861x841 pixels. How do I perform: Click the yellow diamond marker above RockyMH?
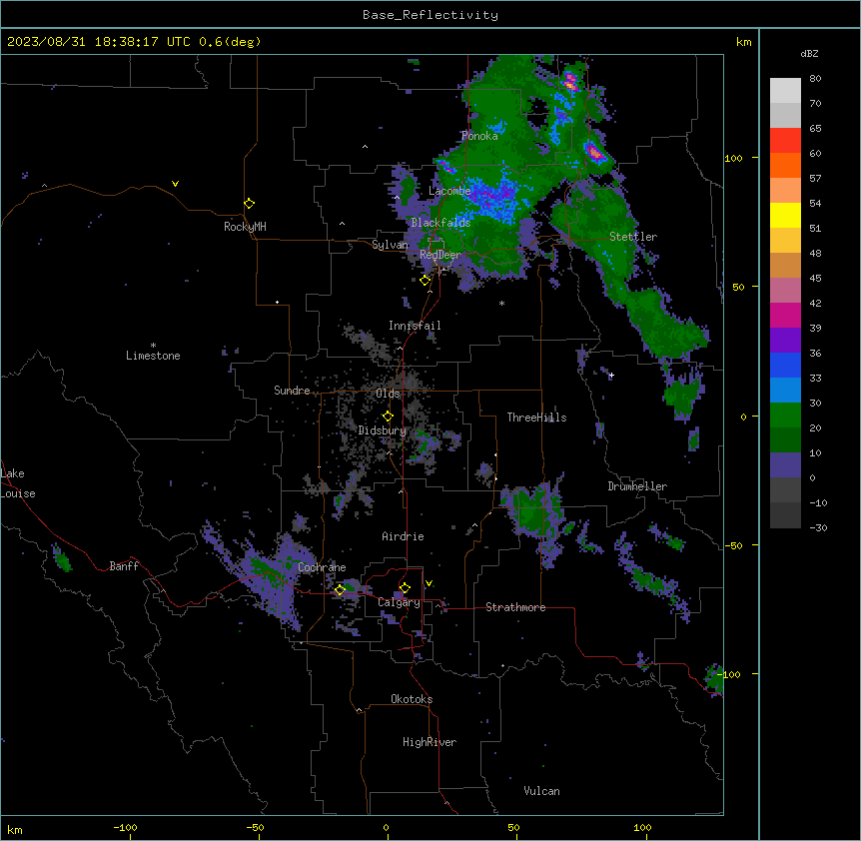point(250,204)
